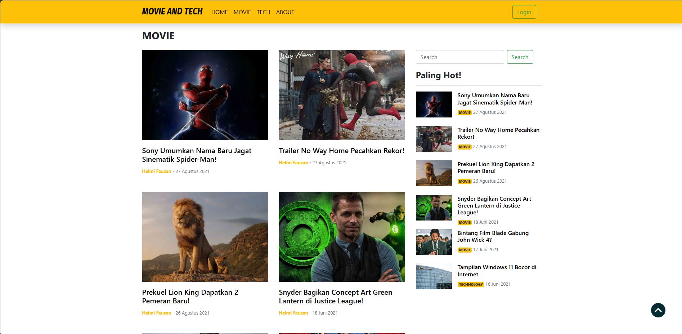Open main headline 'Trailer No Way Home Pecahkan Rekor!'
Screen dimensions: 682x334
(341, 151)
